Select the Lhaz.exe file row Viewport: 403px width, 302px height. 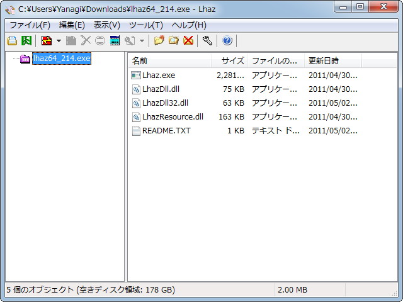[x=245, y=75]
